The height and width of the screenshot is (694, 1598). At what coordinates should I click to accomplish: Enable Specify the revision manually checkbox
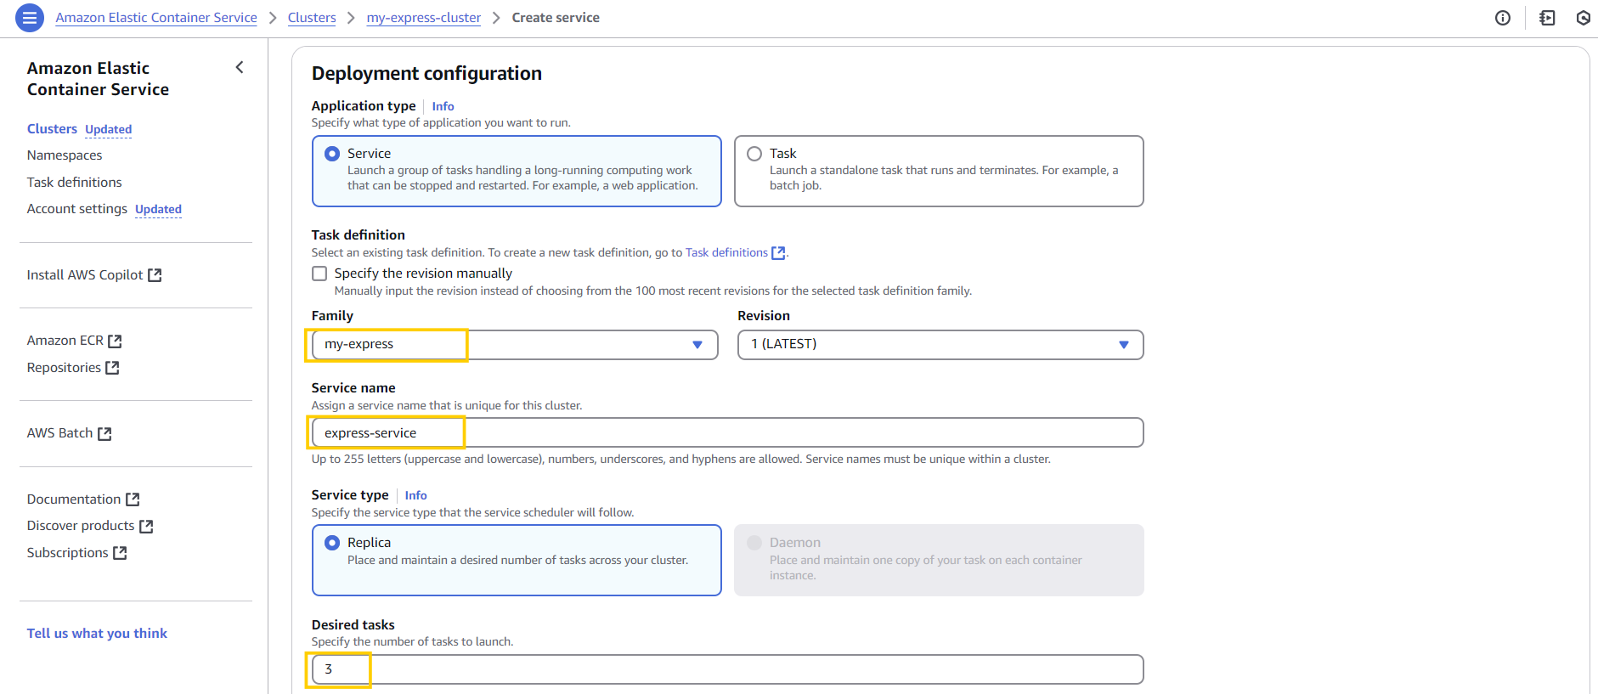click(x=319, y=274)
